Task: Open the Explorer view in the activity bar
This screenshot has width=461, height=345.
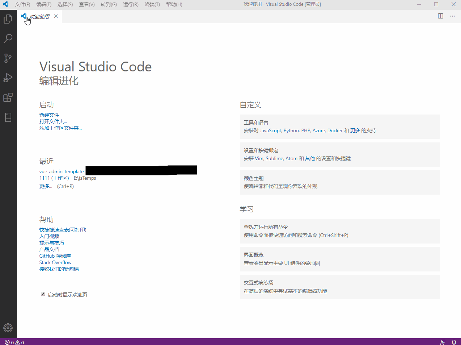Action: [x=8, y=18]
